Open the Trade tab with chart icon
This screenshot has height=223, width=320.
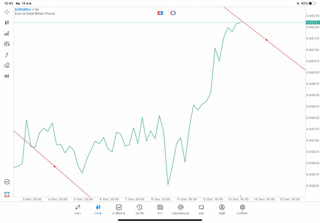point(118,209)
